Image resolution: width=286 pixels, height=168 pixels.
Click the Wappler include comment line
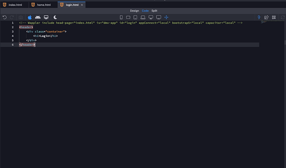point(131,23)
